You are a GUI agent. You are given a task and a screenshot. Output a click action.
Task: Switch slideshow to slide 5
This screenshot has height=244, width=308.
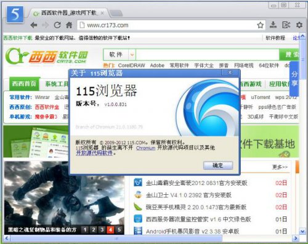pos(120,230)
